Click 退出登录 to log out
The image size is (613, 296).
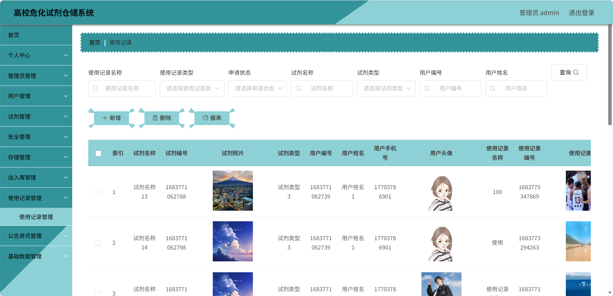(582, 13)
